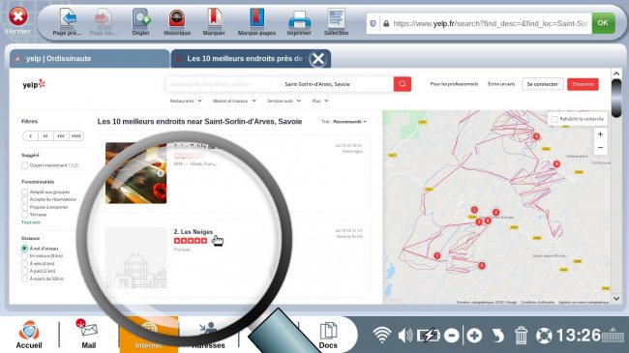Click the Se connecter button
The height and width of the screenshot is (353, 629).
tap(542, 84)
